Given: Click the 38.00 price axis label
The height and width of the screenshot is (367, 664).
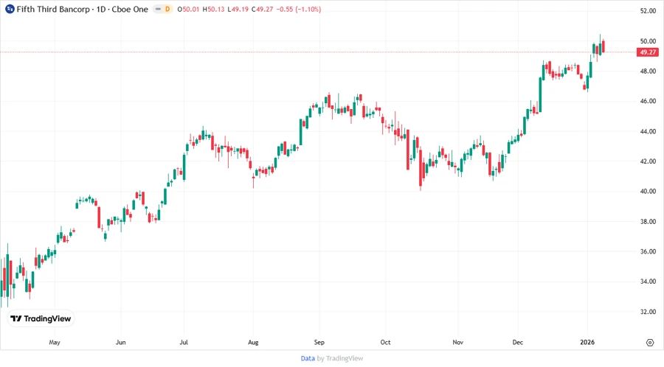Looking at the screenshot, I should [x=648, y=222].
